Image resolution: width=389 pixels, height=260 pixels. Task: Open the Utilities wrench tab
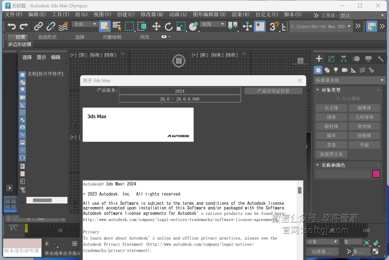coord(380,59)
